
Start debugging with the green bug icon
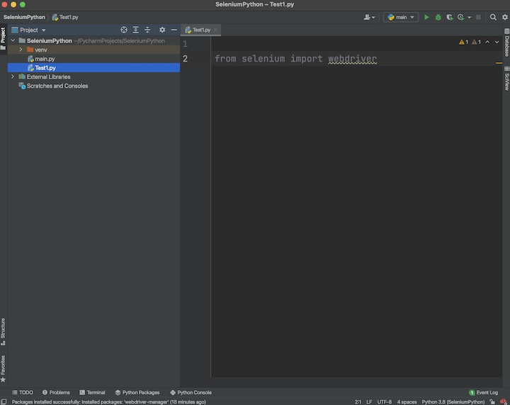pyautogui.click(x=438, y=17)
